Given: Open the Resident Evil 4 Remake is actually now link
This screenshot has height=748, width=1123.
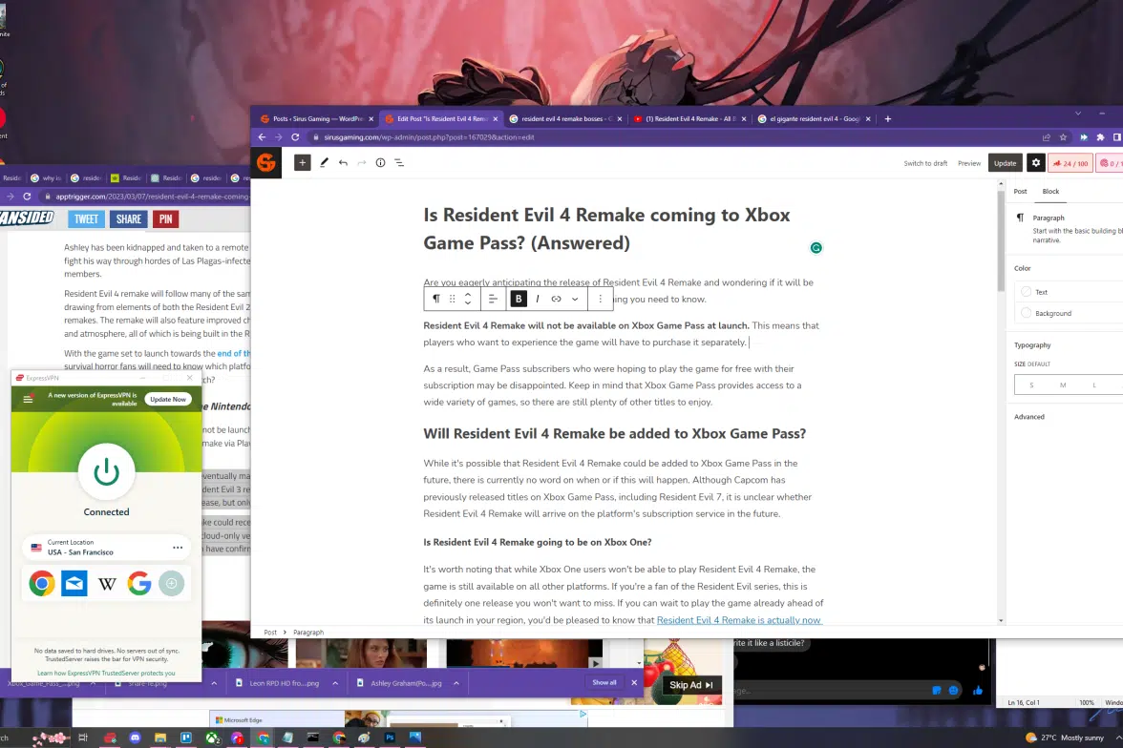Looking at the screenshot, I should pyautogui.click(x=739, y=620).
